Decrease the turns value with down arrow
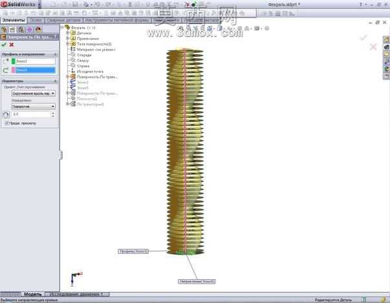 (x=53, y=116)
